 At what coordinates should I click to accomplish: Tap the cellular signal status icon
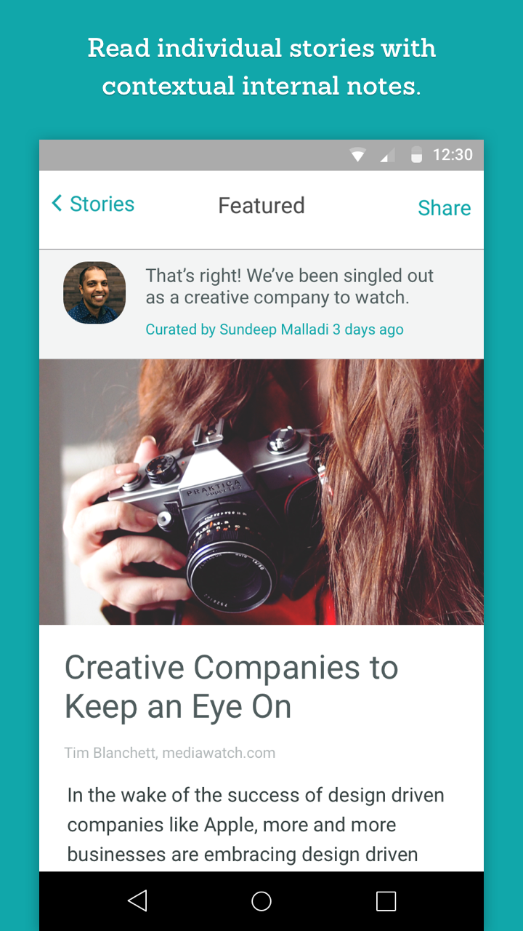coord(387,155)
